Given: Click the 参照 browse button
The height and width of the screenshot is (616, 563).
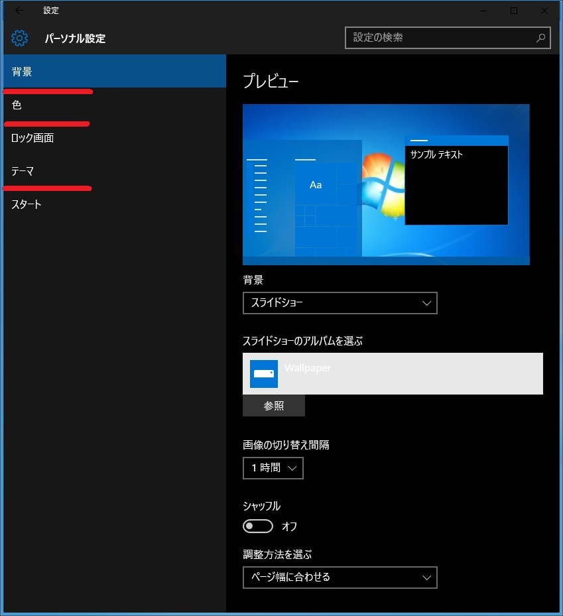Looking at the screenshot, I should [x=274, y=405].
